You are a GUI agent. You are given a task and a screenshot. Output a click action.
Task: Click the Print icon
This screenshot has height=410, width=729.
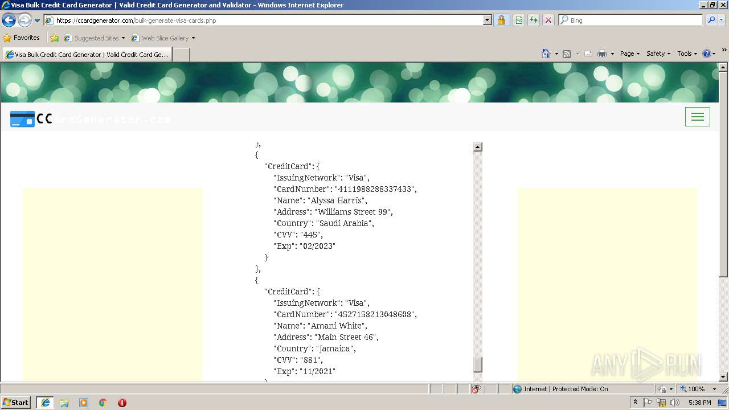click(602, 54)
